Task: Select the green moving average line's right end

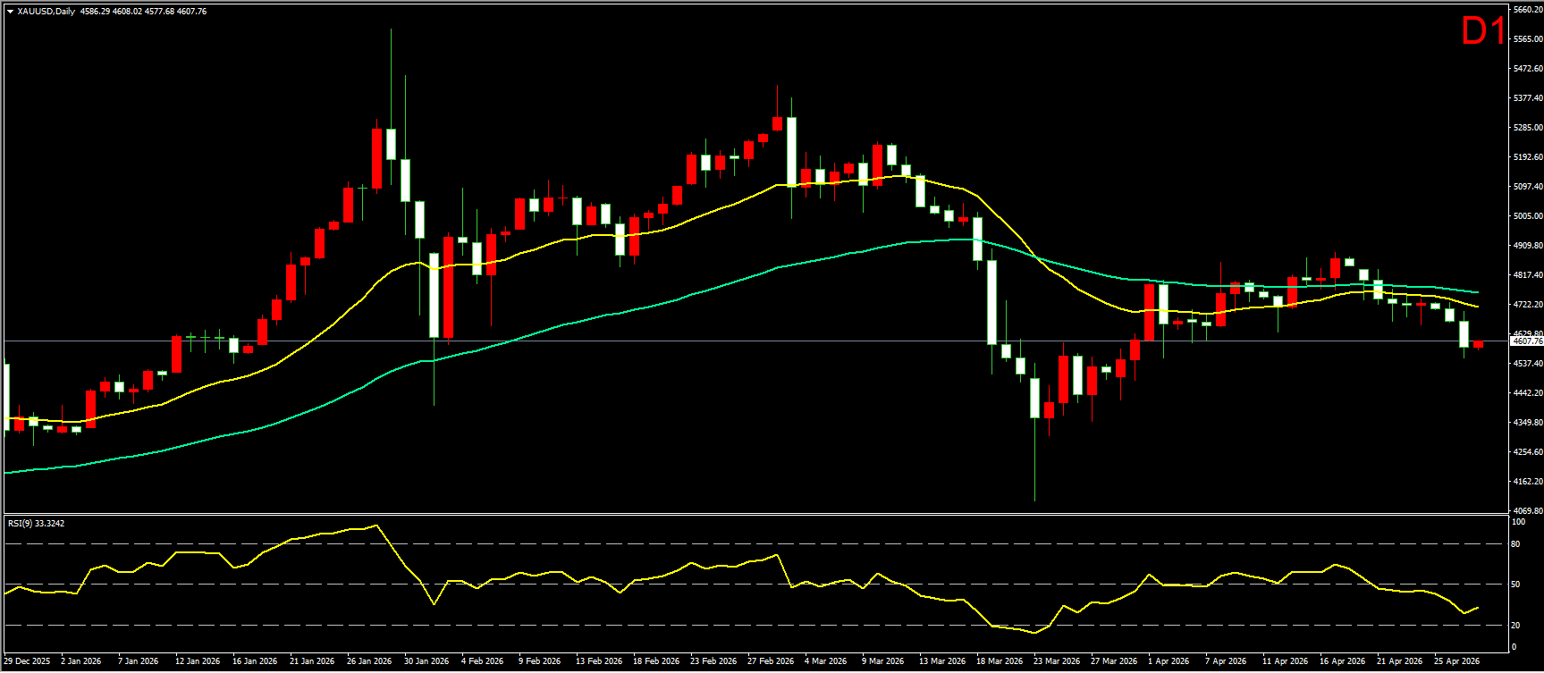Action: [1477, 292]
